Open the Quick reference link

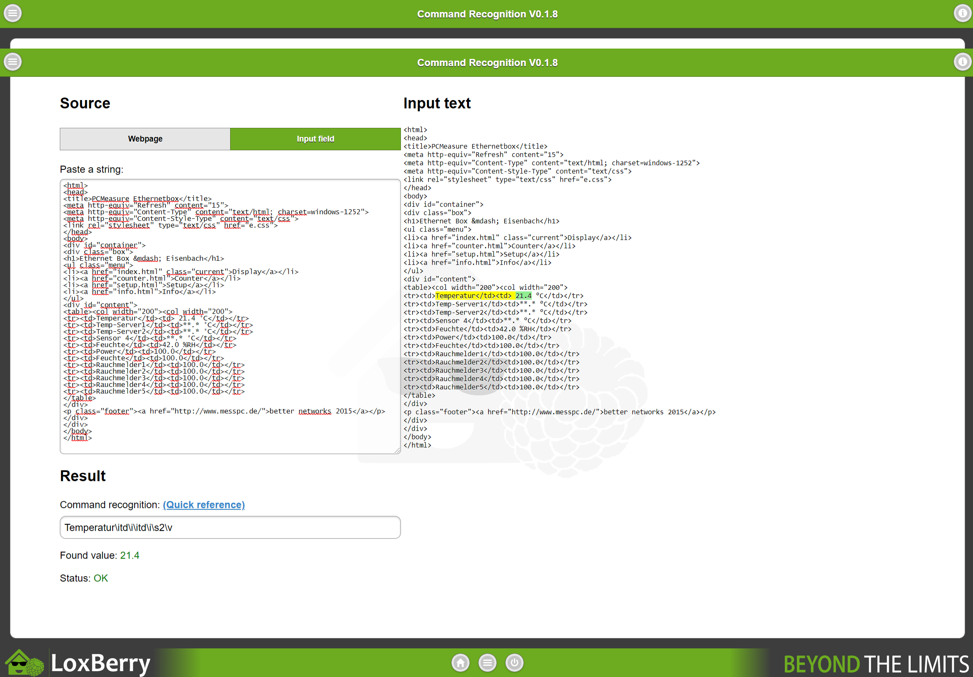coord(204,505)
